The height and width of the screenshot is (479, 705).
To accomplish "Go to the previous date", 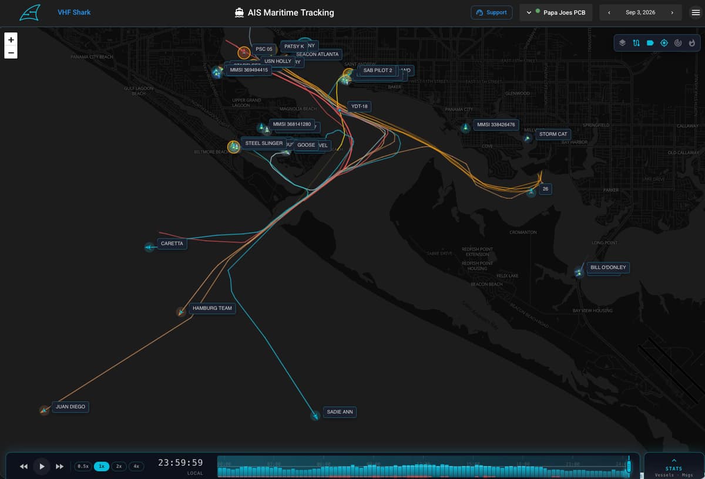I will [x=609, y=12].
